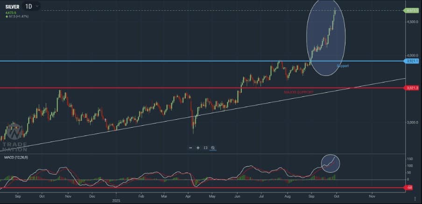Open the 1D timeframe dropdown

click(32, 6)
